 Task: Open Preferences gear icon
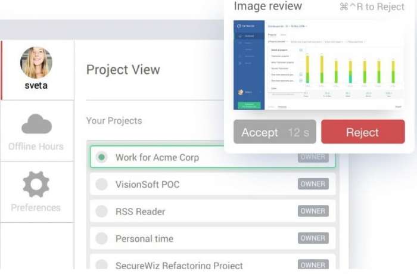pos(36,183)
